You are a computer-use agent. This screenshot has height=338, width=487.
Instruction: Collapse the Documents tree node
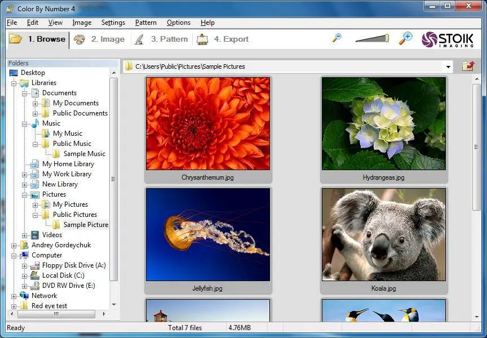(25, 94)
